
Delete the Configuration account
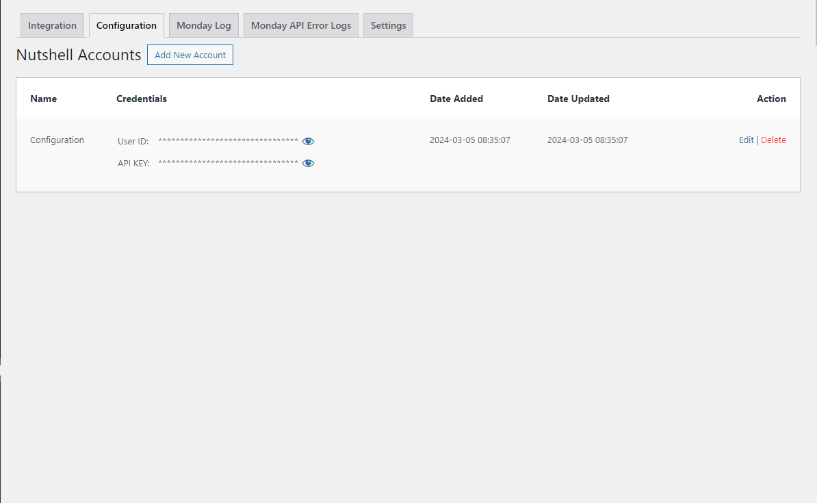coord(773,140)
